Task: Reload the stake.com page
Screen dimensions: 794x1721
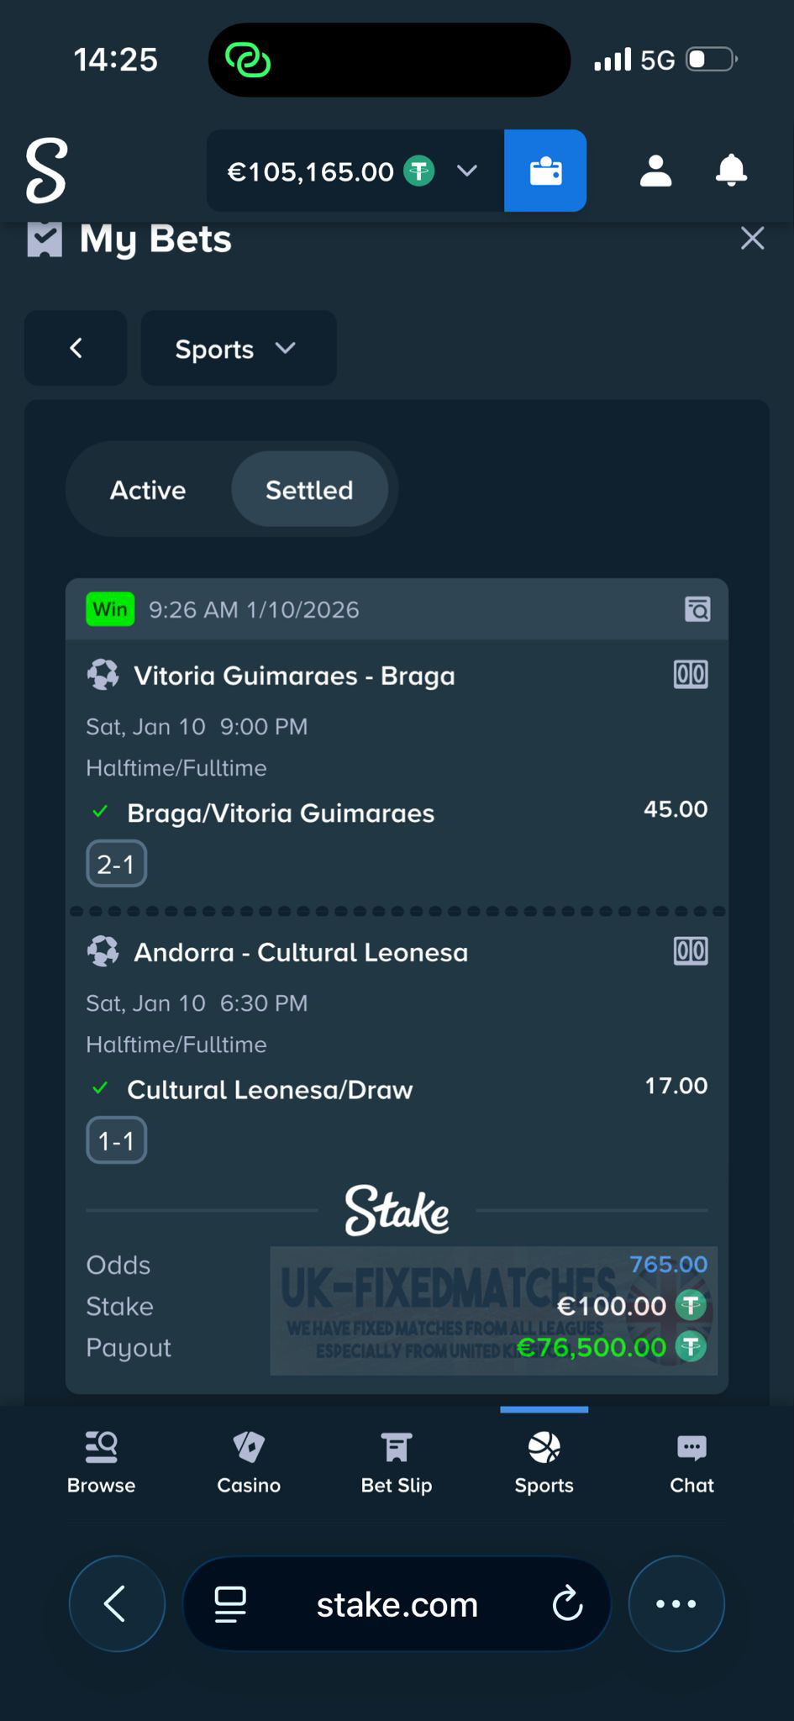Action: click(567, 1604)
